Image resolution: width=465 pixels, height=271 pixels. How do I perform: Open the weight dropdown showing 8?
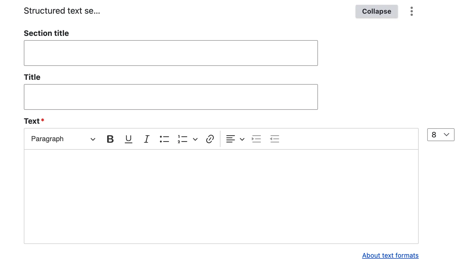point(441,135)
